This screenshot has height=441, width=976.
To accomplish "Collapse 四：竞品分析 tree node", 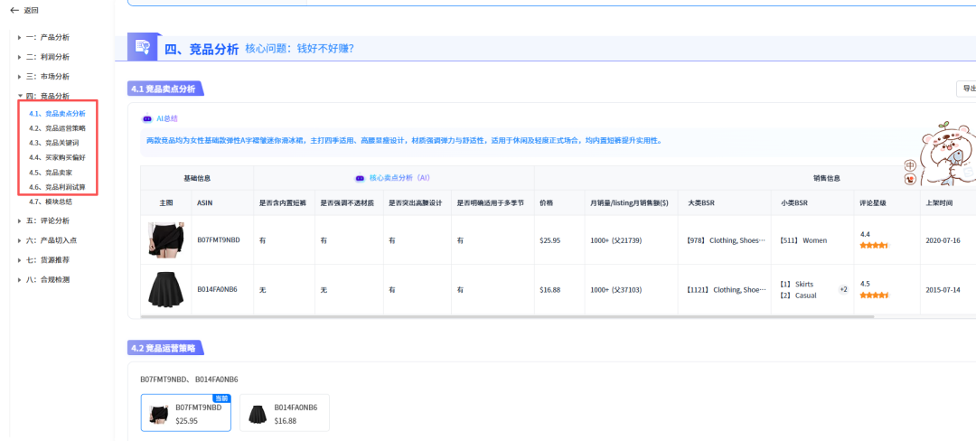I will 20,96.
